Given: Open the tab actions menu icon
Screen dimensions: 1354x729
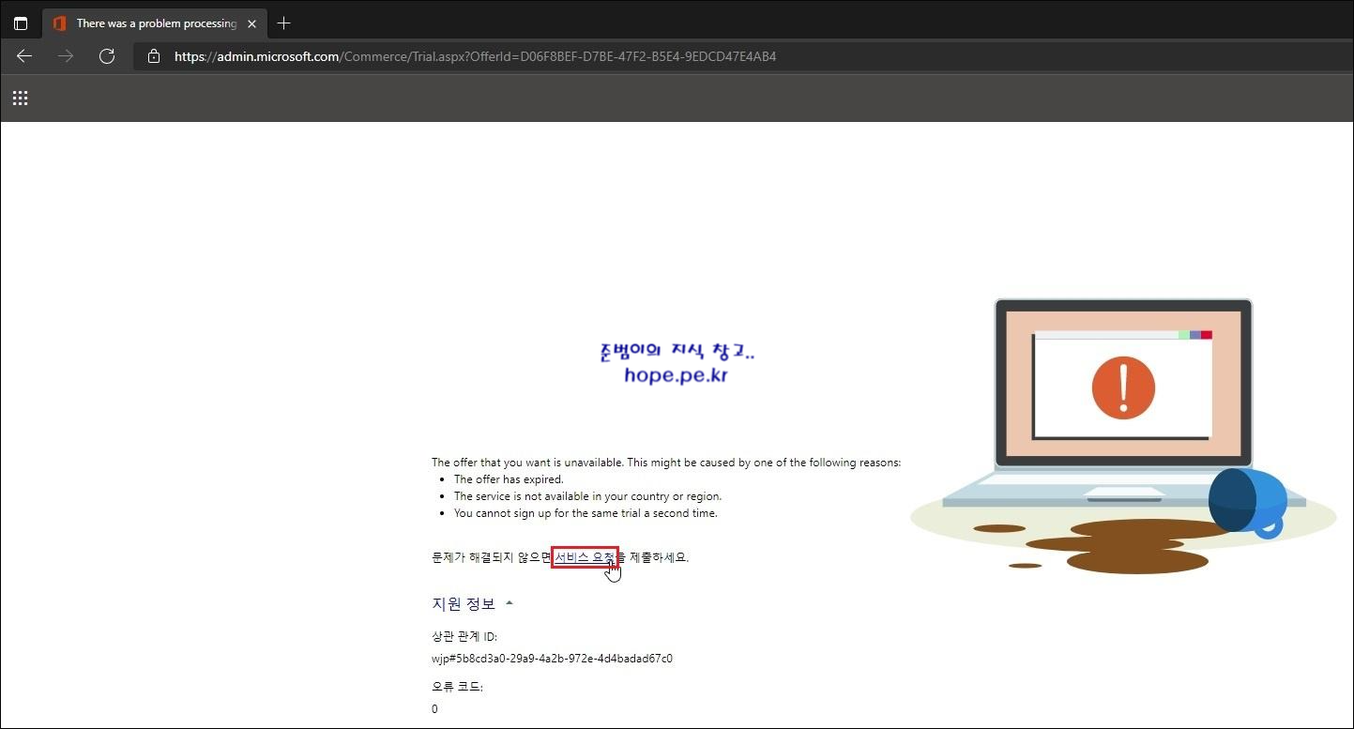Looking at the screenshot, I should (21, 23).
